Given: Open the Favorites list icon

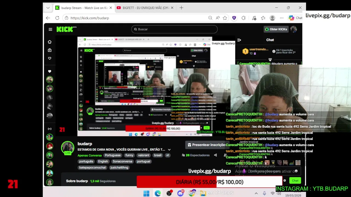Looking at the screenshot, I should pyautogui.click(x=263, y=18).
